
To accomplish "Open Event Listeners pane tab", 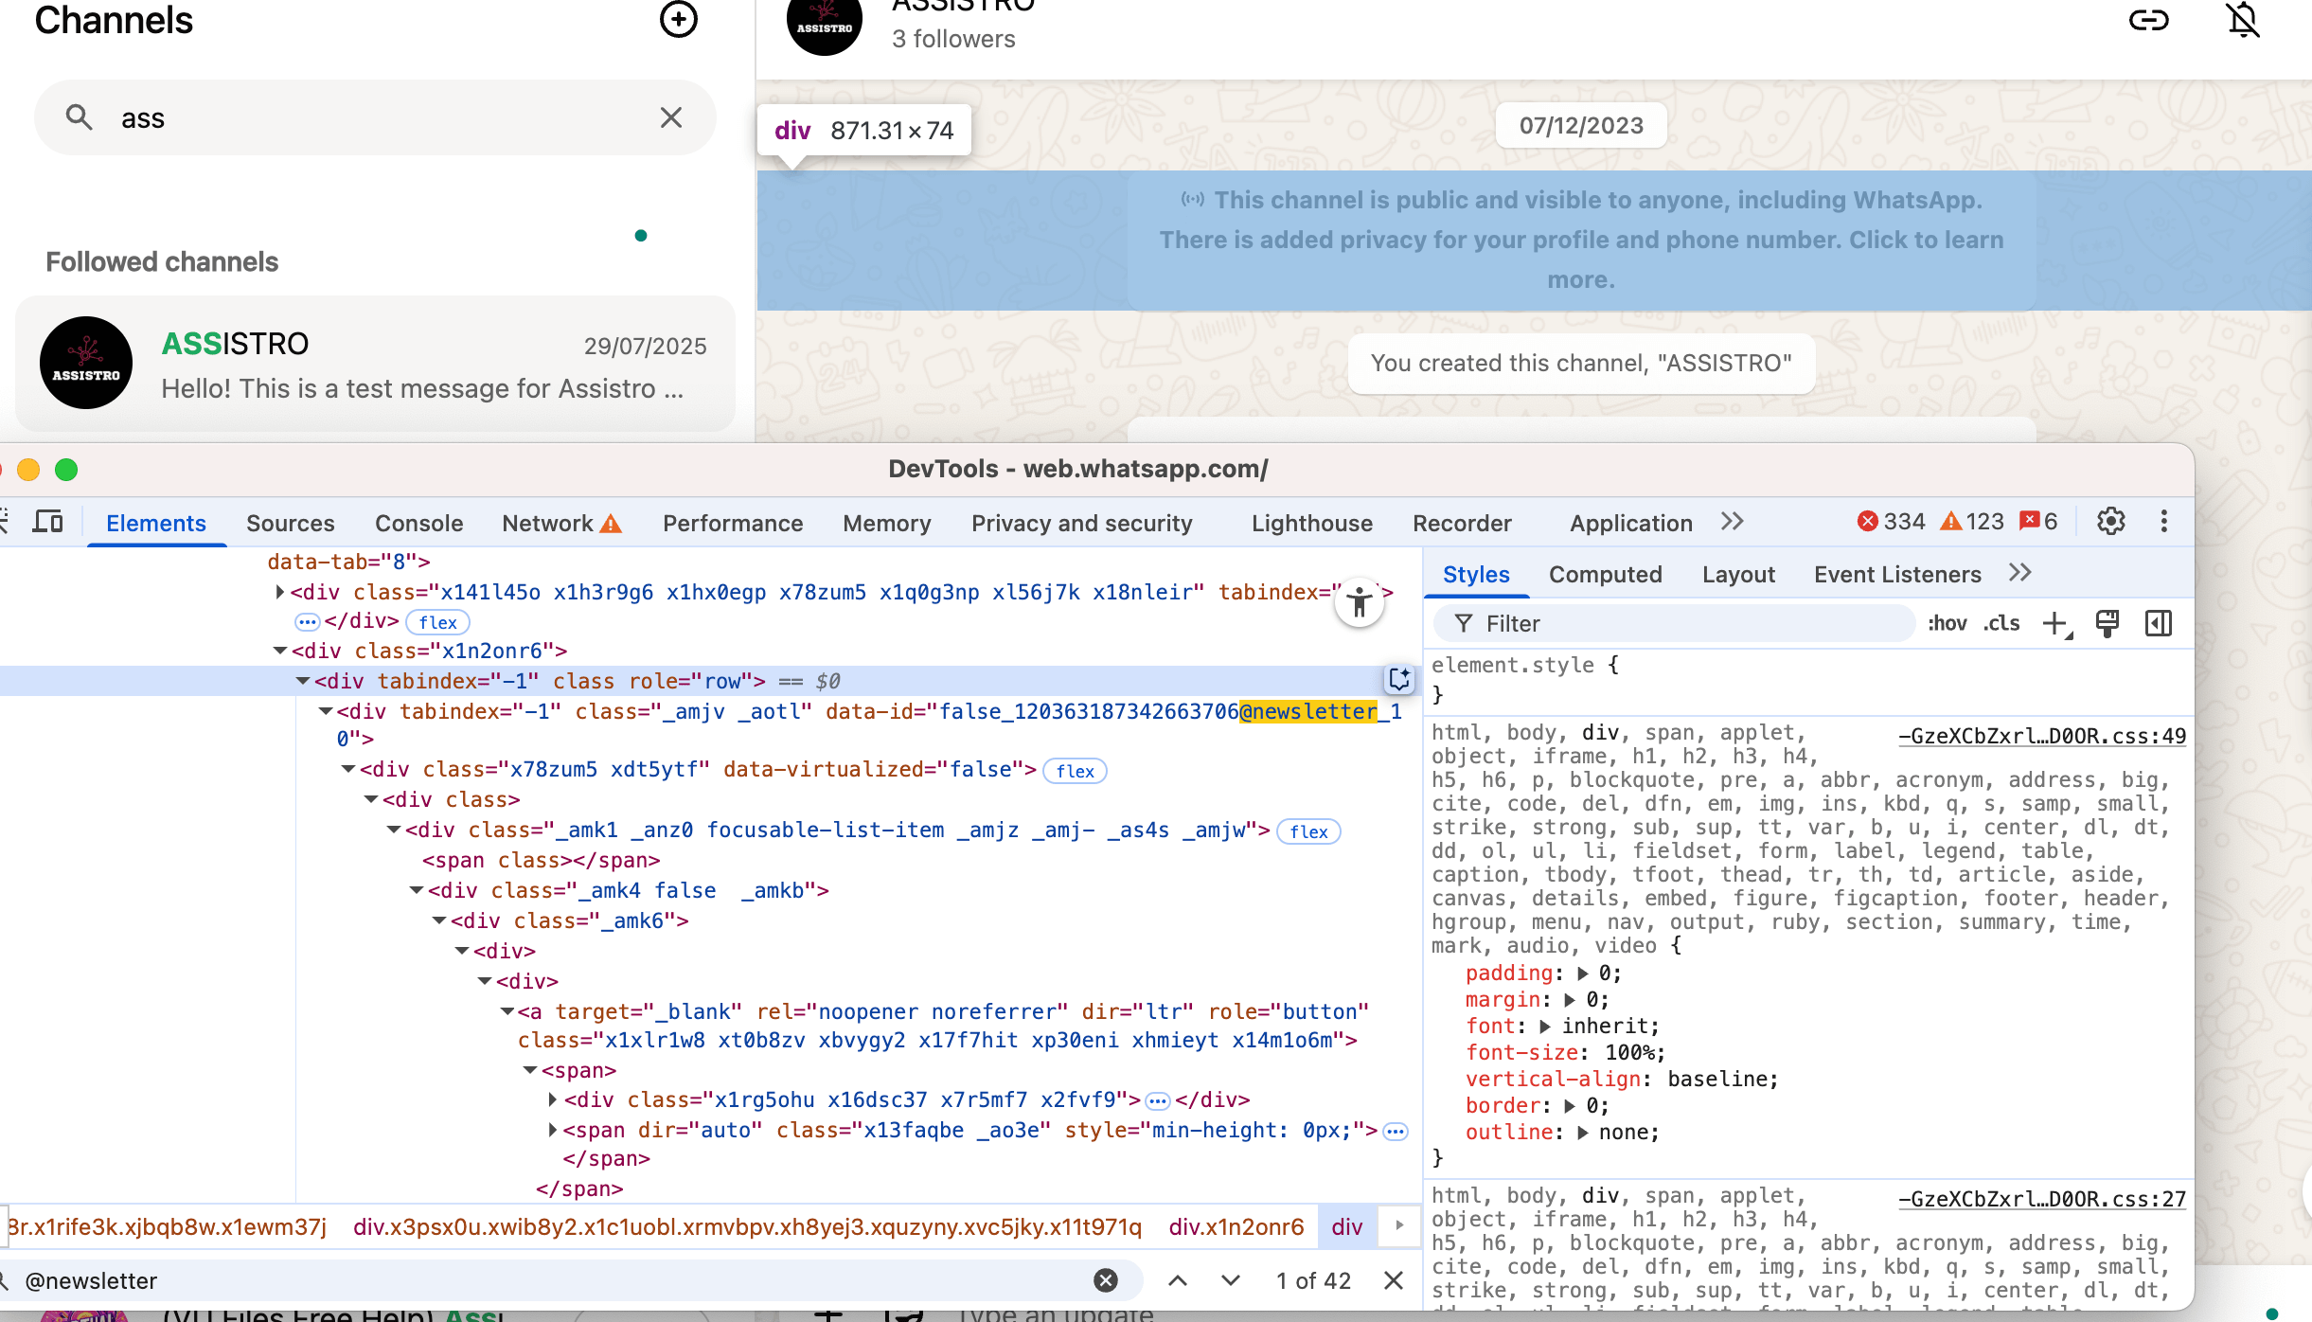I will pyautogui.click(x=1897, y=574).
